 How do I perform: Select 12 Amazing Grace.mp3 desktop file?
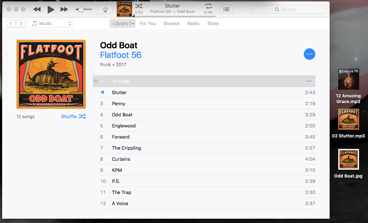[348, 86]
